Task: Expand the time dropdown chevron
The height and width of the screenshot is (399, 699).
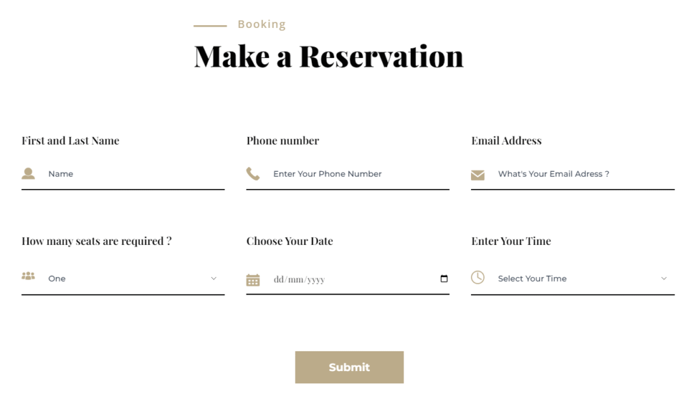Action: 664,278
